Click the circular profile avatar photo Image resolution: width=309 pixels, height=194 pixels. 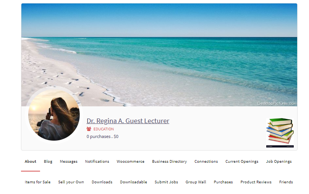click(x=54, y=115)
